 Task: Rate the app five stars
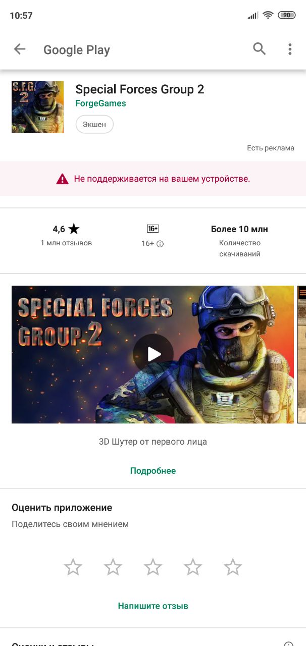click(x=233, y=567)
